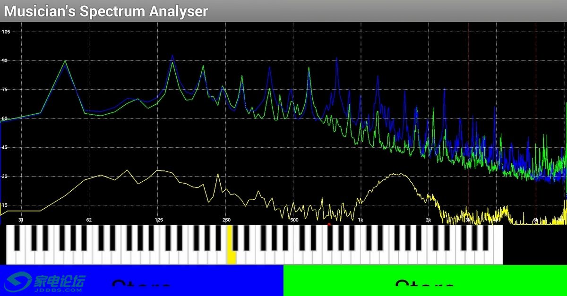This screenshot has height=296, width=567.
Task: Click the 15 dB level label
Action: pos(6,205)
